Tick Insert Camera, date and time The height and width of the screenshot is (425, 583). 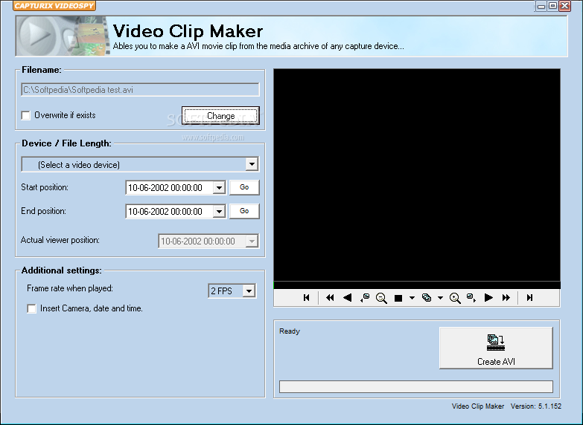31,308
